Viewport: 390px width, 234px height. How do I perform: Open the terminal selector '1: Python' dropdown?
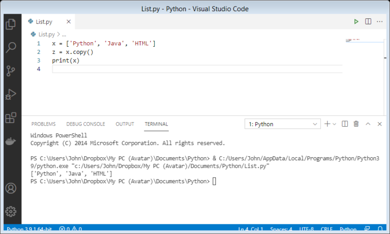tap(282, 124)
